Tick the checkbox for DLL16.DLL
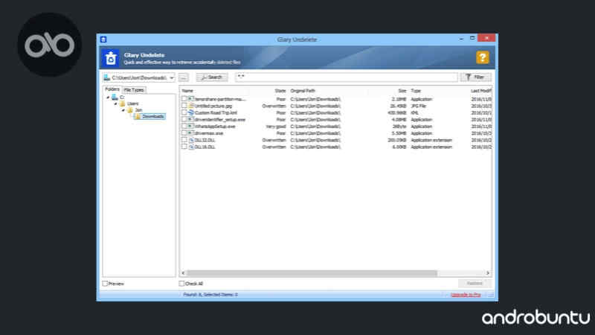This screenshot has height=335, width=595. click(184, 147)
